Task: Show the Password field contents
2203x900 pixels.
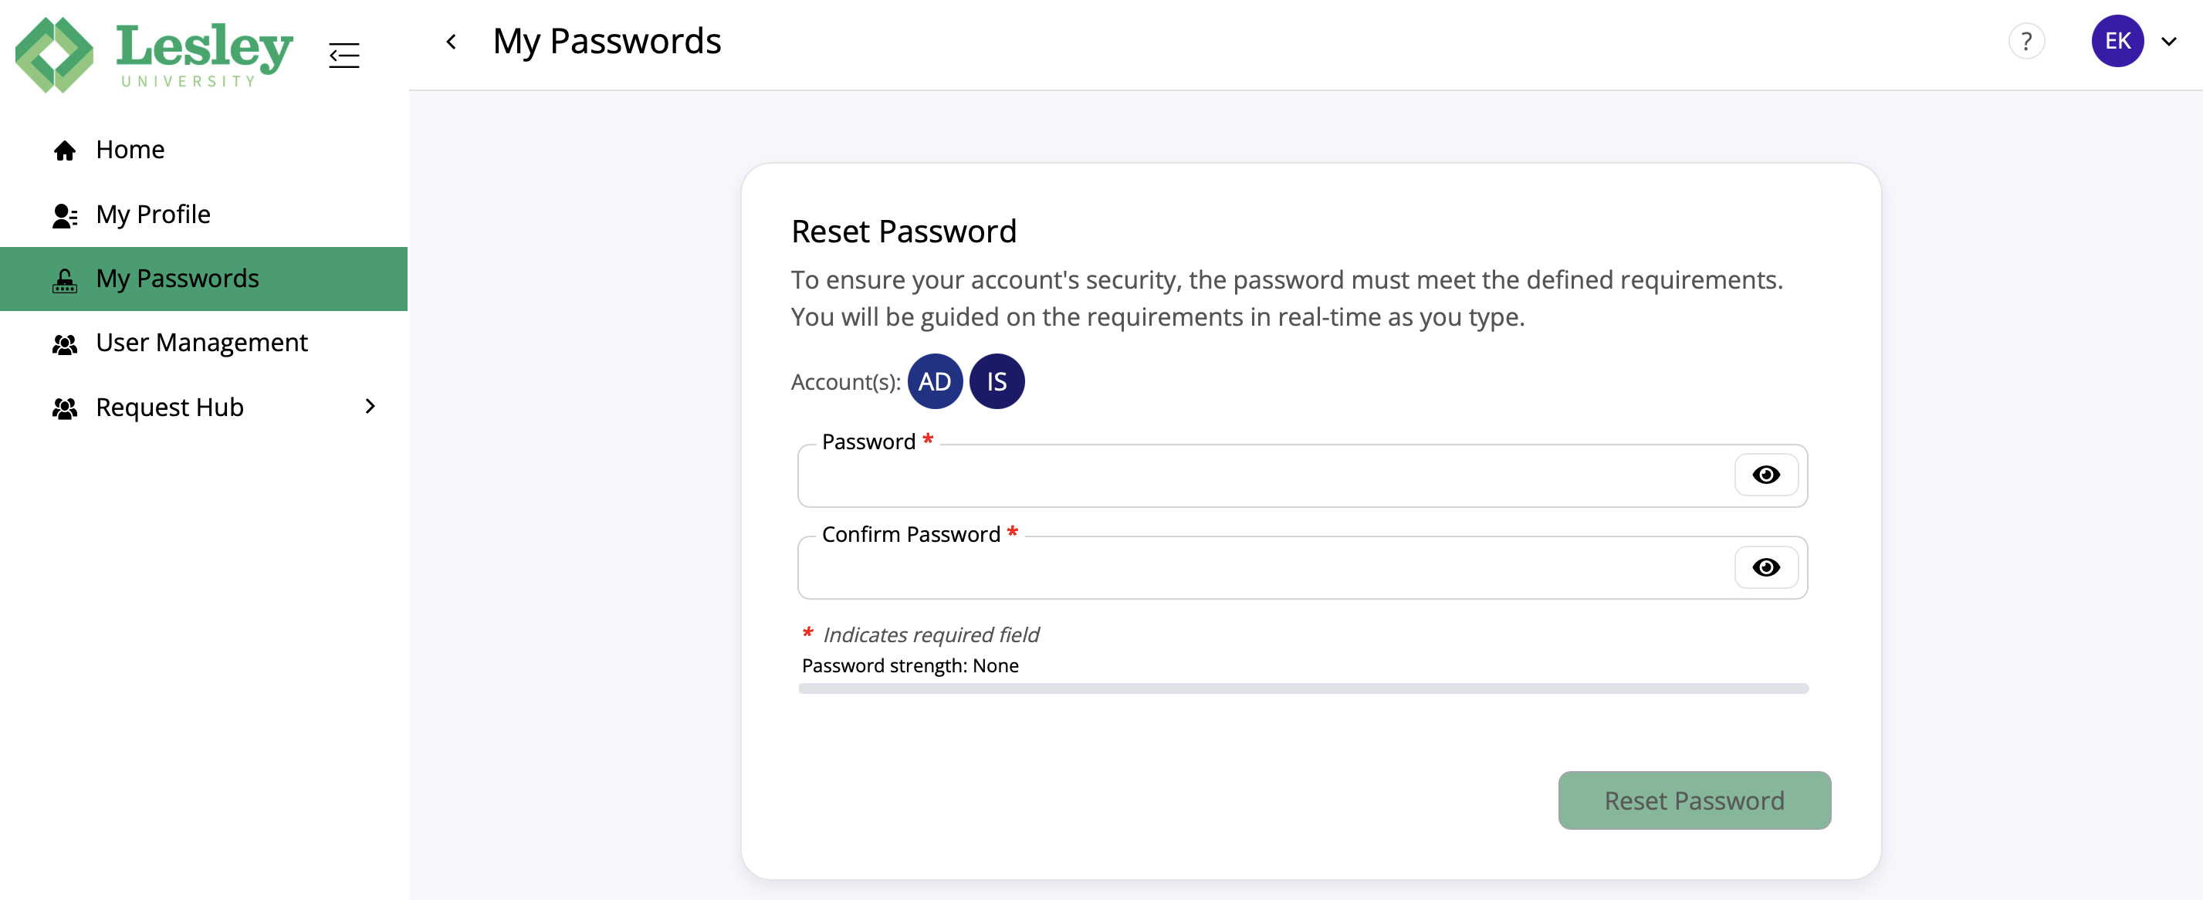Action: tap(1766, 475)
